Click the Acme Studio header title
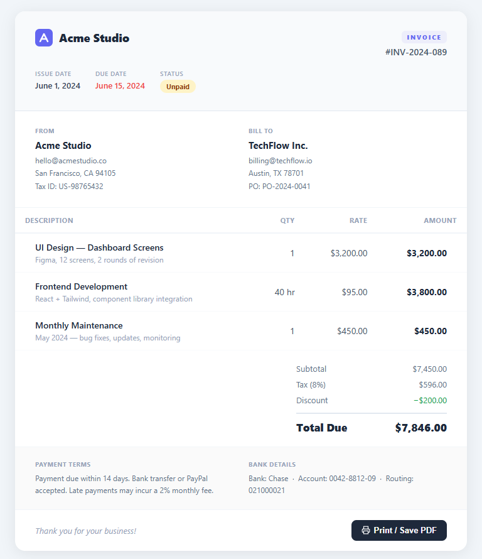This screenshot has height=559, width=482. pos(94,38)
